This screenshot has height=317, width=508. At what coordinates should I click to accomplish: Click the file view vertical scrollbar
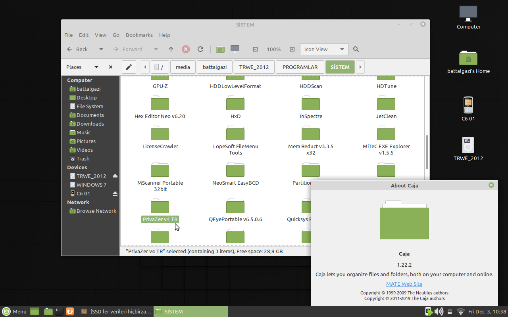427,152
